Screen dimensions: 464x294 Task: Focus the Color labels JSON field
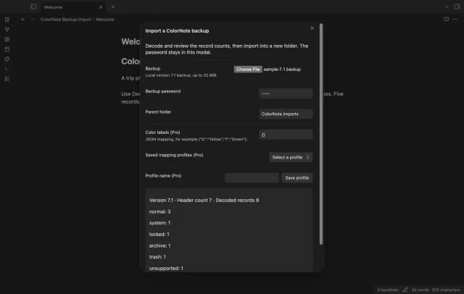pos(286,135)
